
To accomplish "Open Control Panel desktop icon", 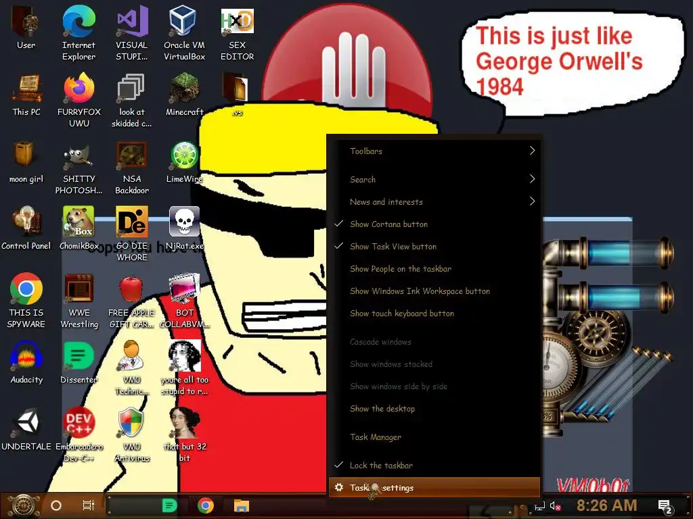I will pyautogui.click(x=26, y=228).
